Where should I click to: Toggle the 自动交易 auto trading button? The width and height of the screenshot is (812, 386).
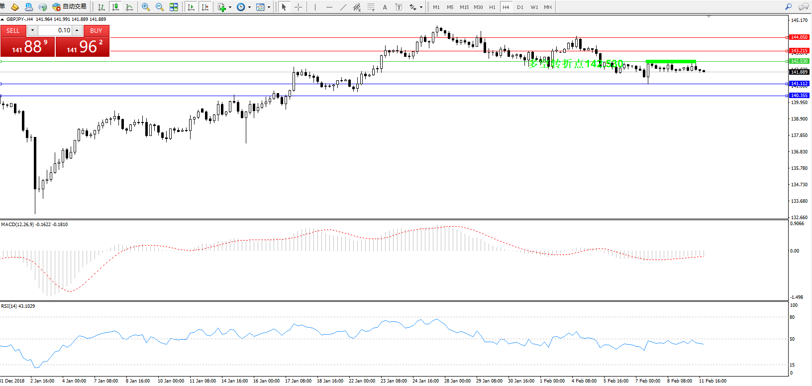tap(69, 7)
